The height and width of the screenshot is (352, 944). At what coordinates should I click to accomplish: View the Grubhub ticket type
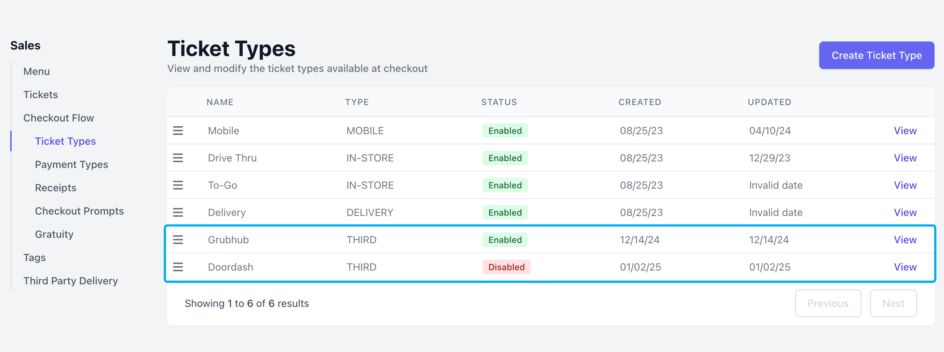(905, 240)
